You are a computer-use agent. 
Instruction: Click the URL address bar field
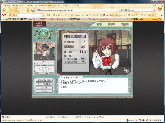click(x=77, y=10)
